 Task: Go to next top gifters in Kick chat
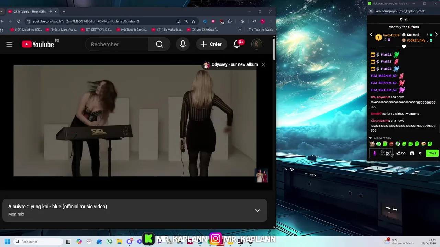[x=436, y=35]
